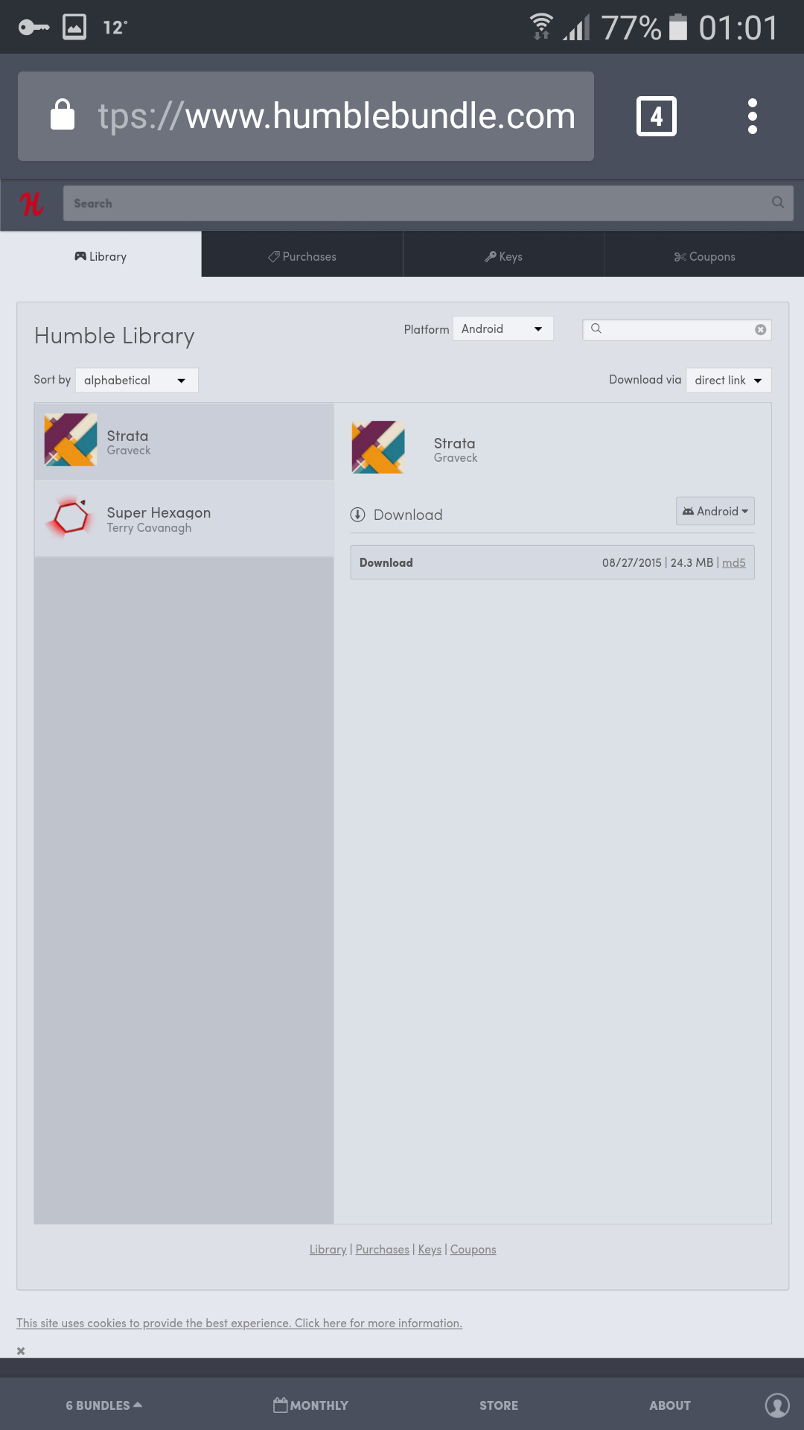Viewport: 804px width, 1430px height.
Task: Dismiss the cookie notice with the X
Action: pos(21,1351)
